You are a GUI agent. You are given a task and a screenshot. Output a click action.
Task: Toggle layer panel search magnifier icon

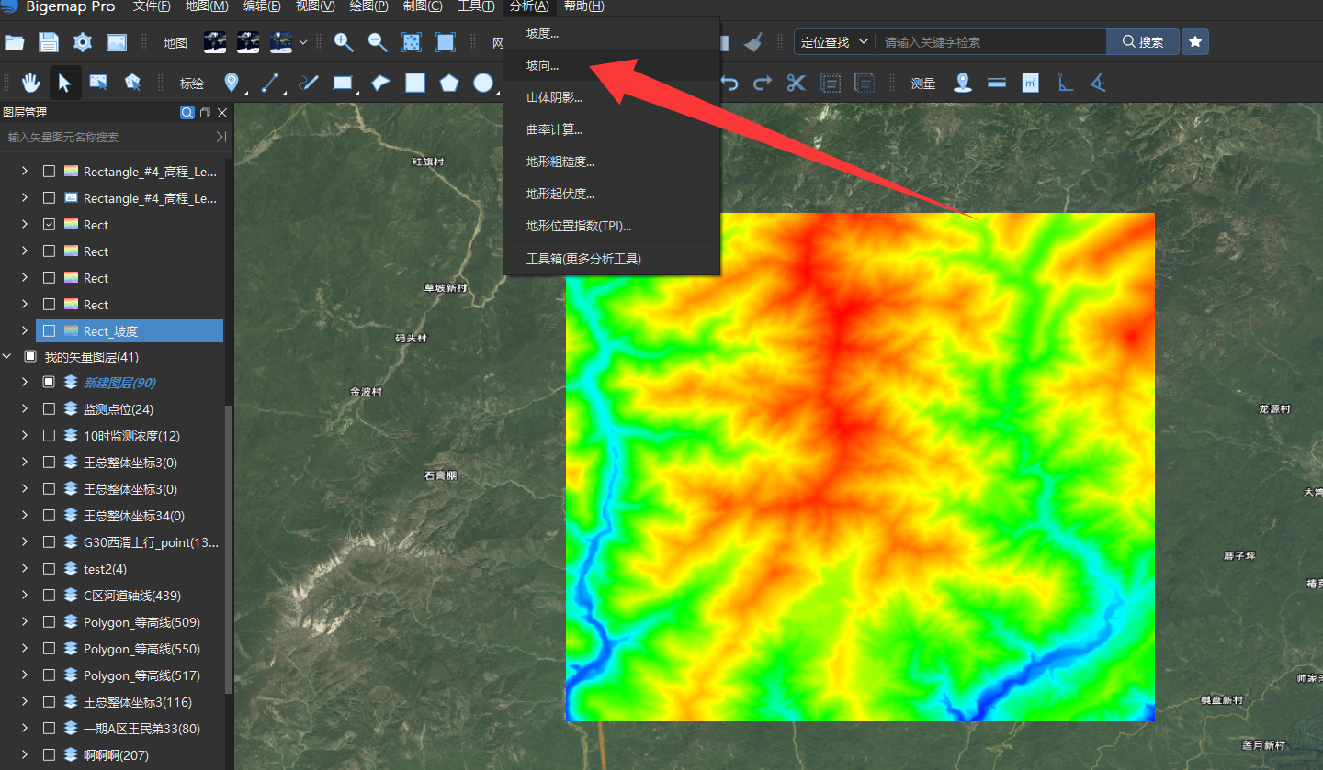click(x=187, y=113)
